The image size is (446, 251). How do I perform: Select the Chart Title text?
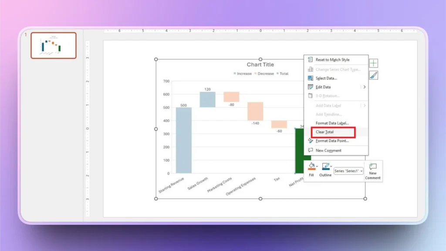(x=260, y=64)
